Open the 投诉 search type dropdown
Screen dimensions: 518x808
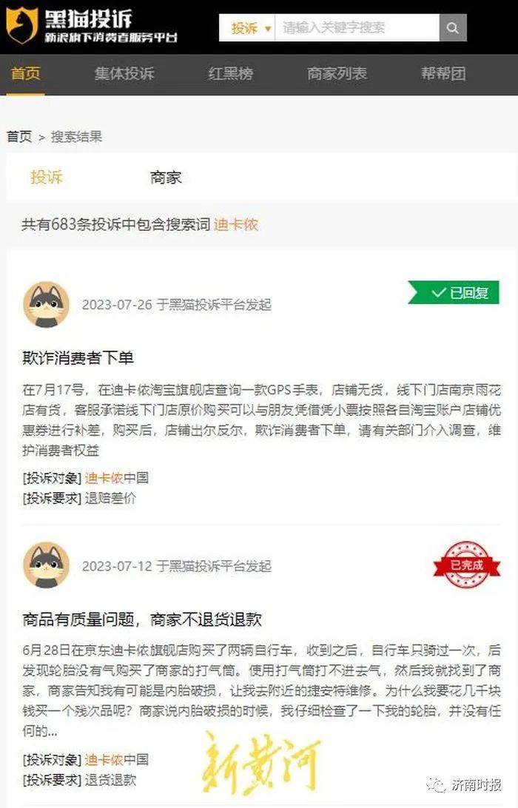point(248,28)
